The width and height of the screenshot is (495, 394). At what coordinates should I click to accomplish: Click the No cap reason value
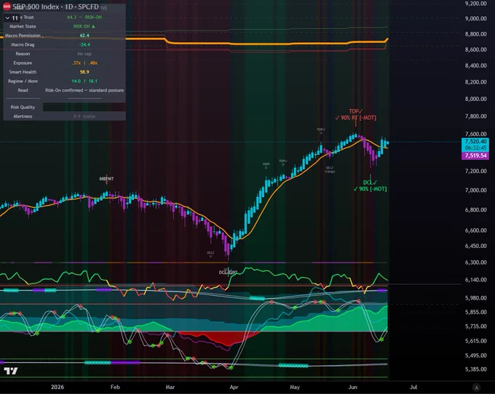point(84,54)
